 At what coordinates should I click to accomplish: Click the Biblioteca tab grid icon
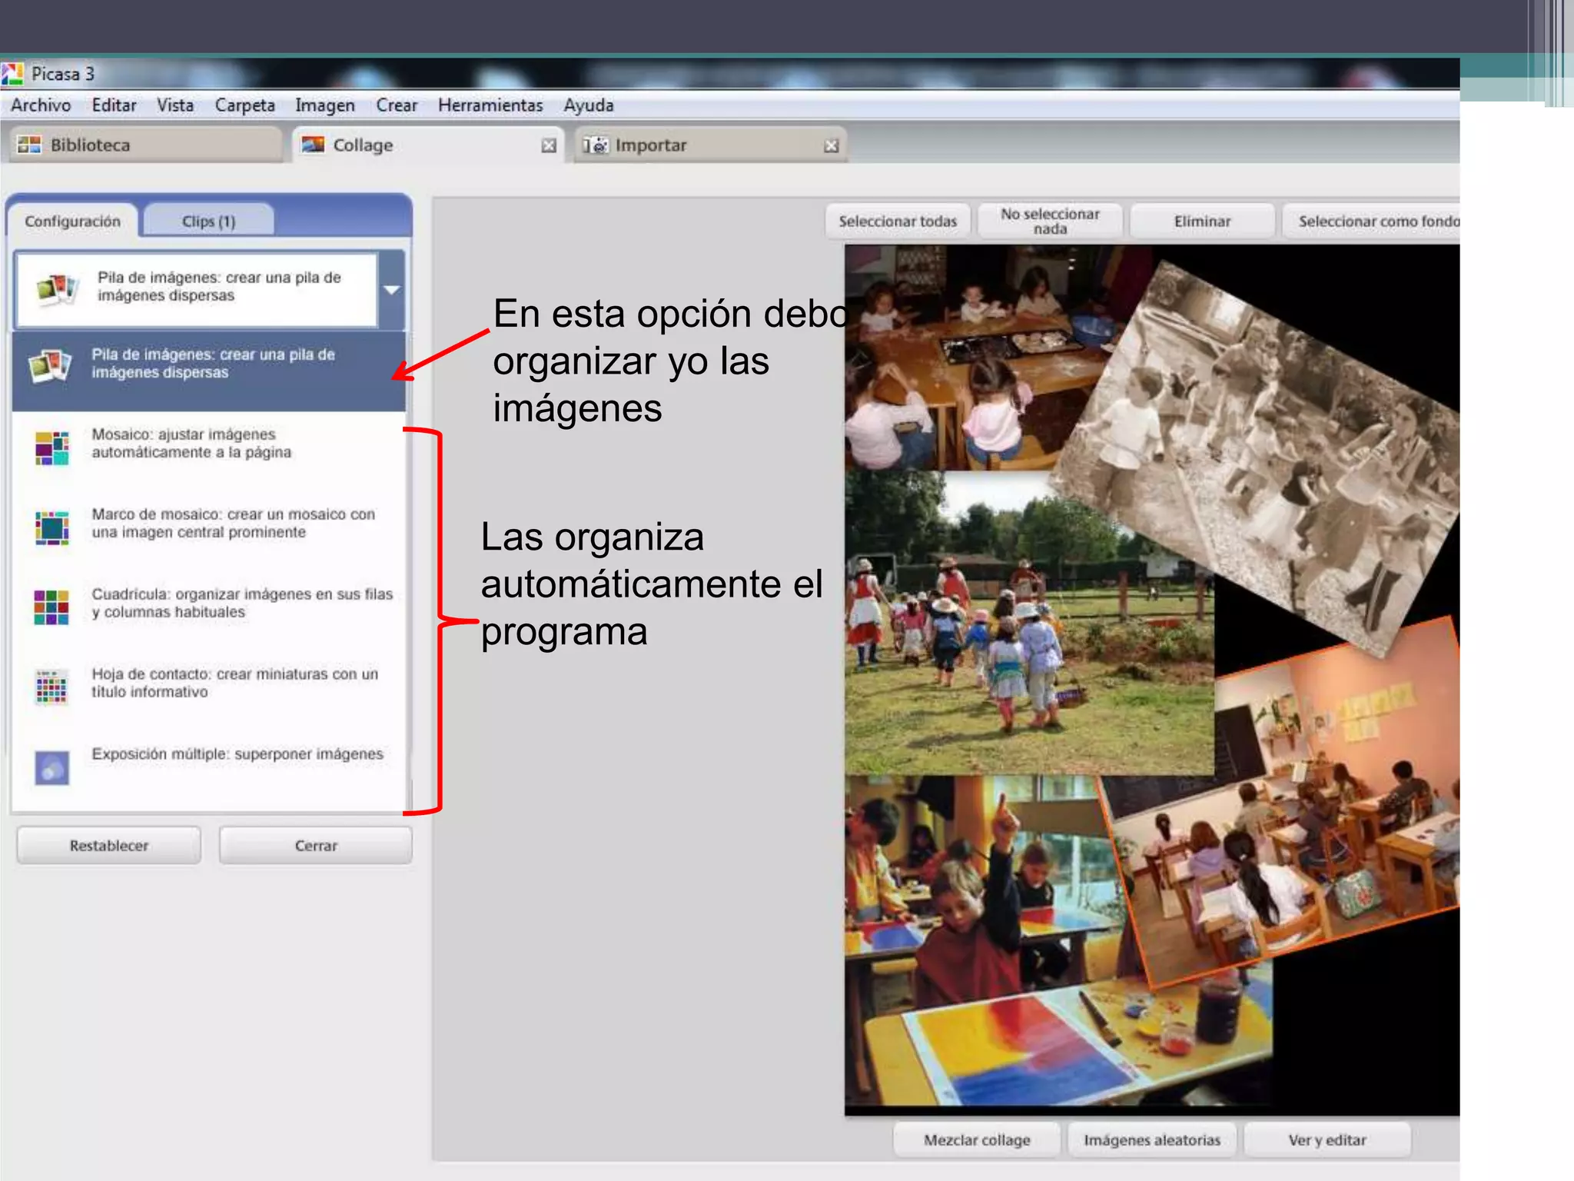[29, 145]
